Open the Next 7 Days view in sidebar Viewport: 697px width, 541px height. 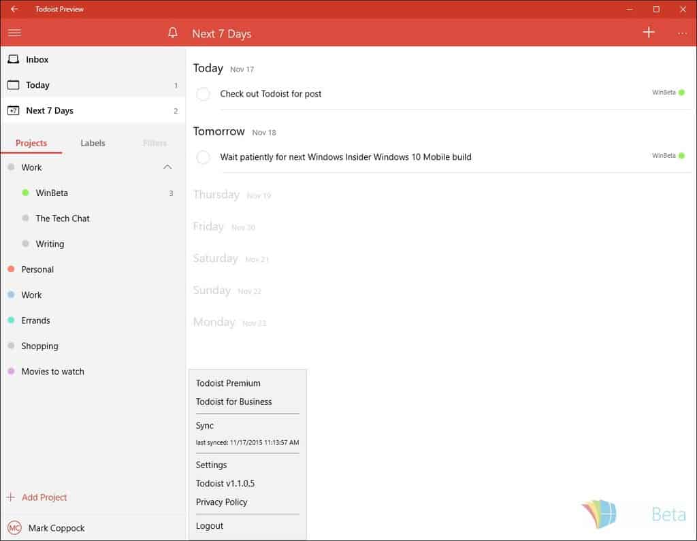click(x=49, y=110)
